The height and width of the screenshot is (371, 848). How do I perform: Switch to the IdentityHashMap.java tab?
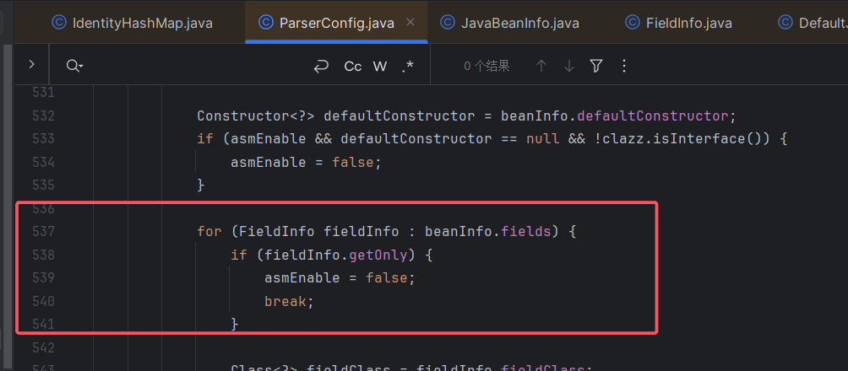143,23
